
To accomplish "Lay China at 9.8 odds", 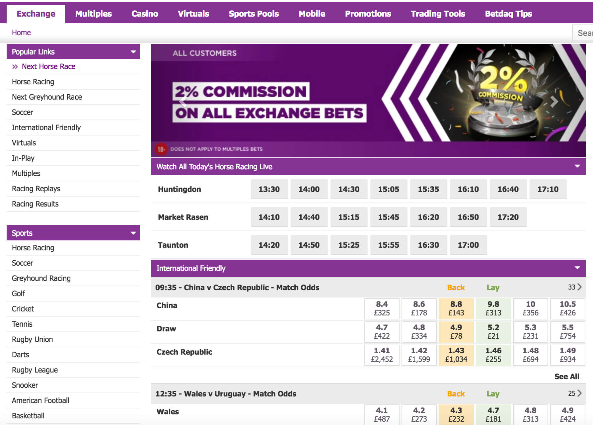I will pos(493,308).
